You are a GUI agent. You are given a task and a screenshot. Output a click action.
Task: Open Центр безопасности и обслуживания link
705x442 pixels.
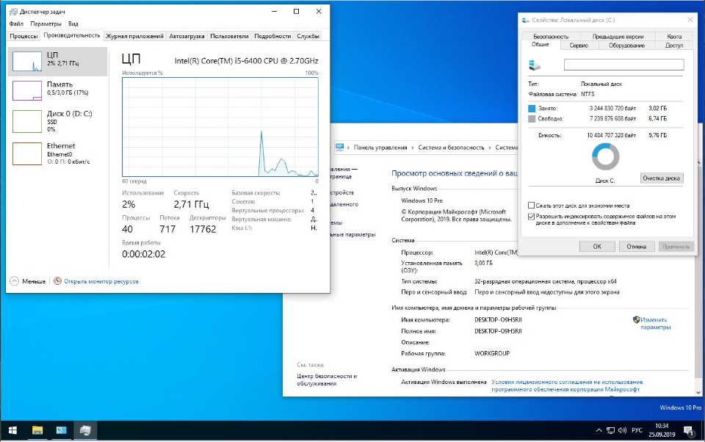(327, 380)
